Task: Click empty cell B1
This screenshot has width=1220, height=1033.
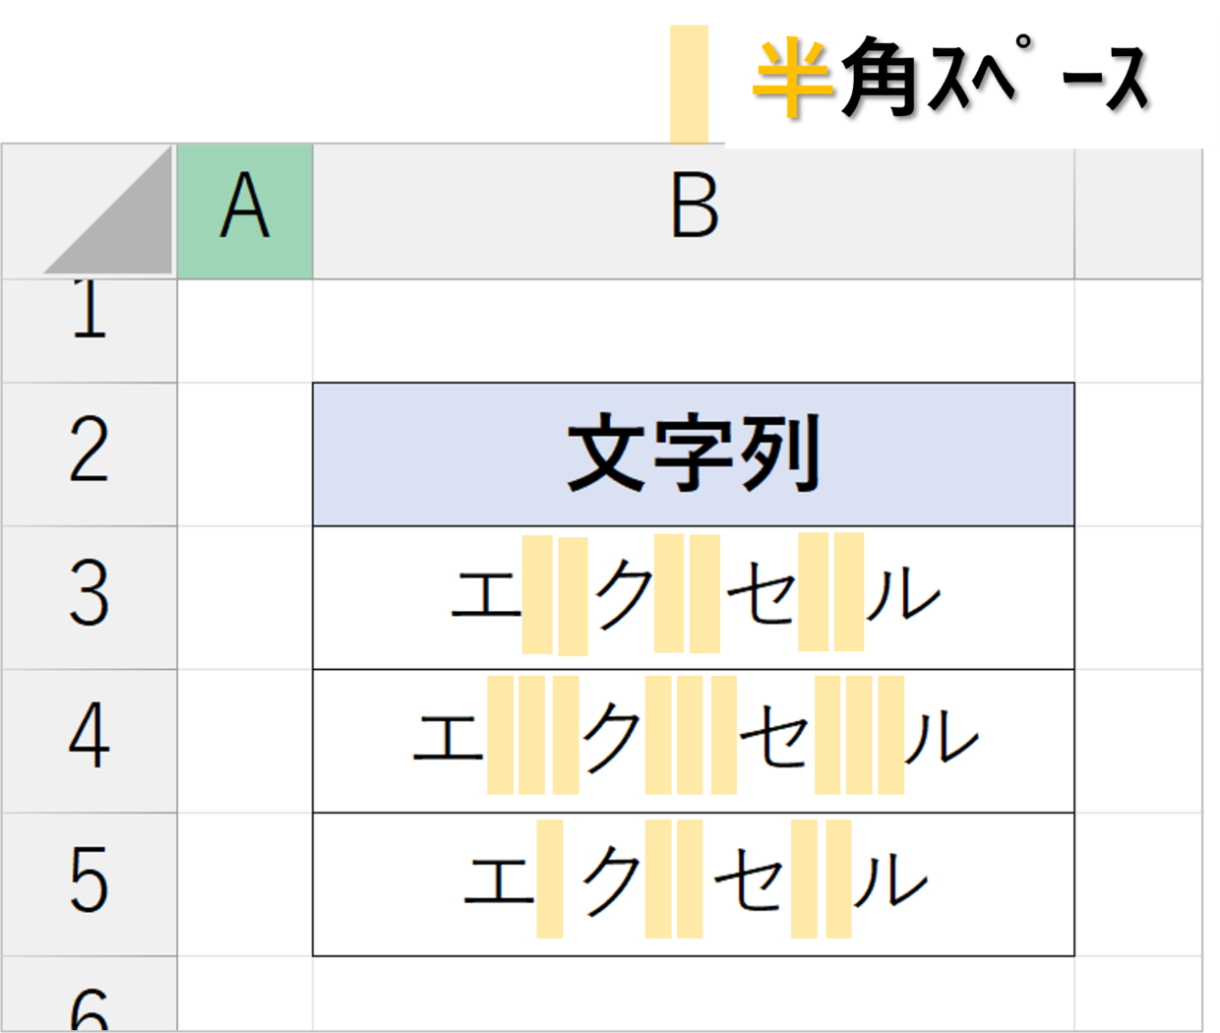Action: pos(694,331)
